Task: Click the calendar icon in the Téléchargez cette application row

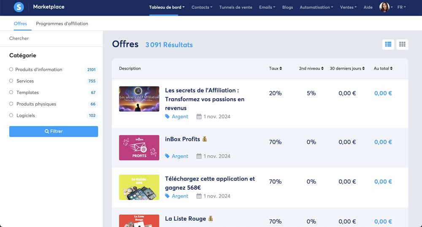Action: [199, 196]
